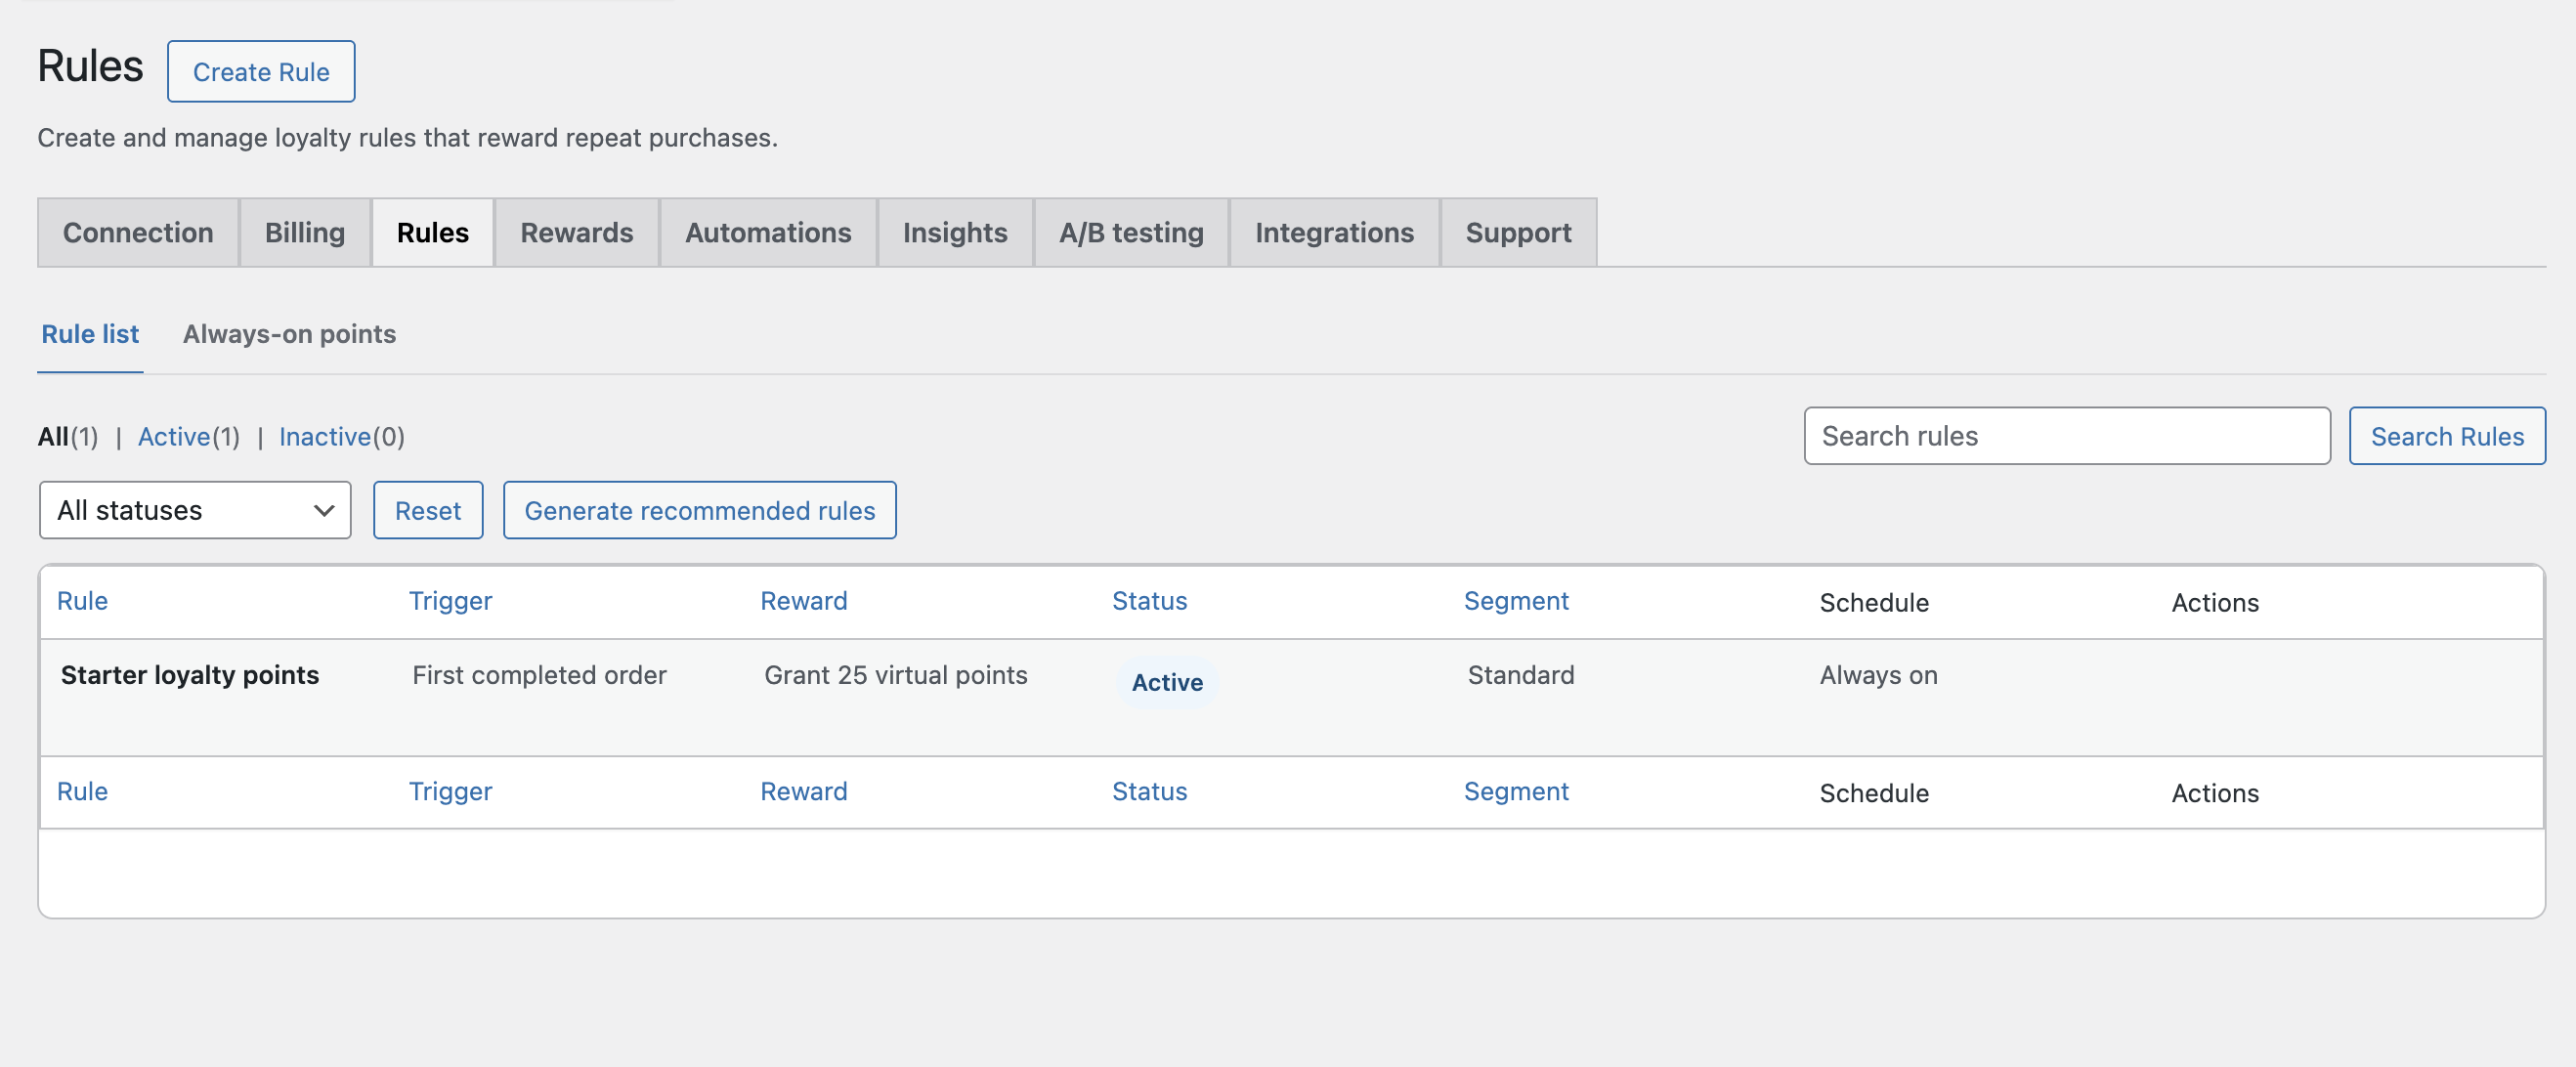Sort by Trigger in table footer
Screen dimensions: 2576x1067
pos(450,791)
